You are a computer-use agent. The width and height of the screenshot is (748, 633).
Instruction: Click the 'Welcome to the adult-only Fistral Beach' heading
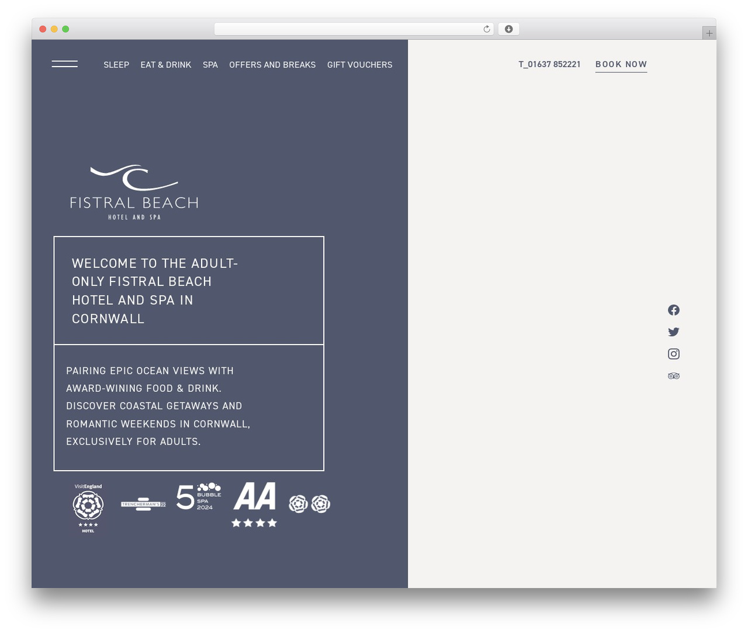click(155, 291)
